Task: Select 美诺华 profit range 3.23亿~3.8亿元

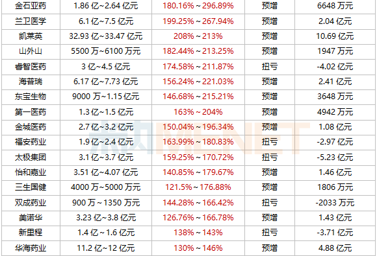Action: coord(106,218)
